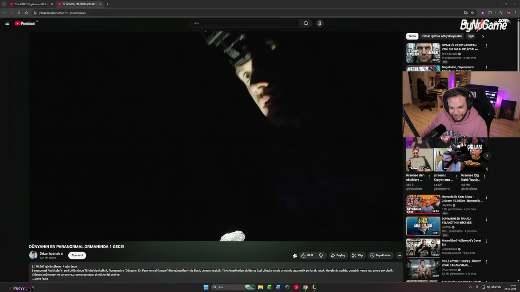The image size is (520, 292).
Task: Open Hayrettin ile Kaos Show thumbnail
Action: click(x=423, y=204)
